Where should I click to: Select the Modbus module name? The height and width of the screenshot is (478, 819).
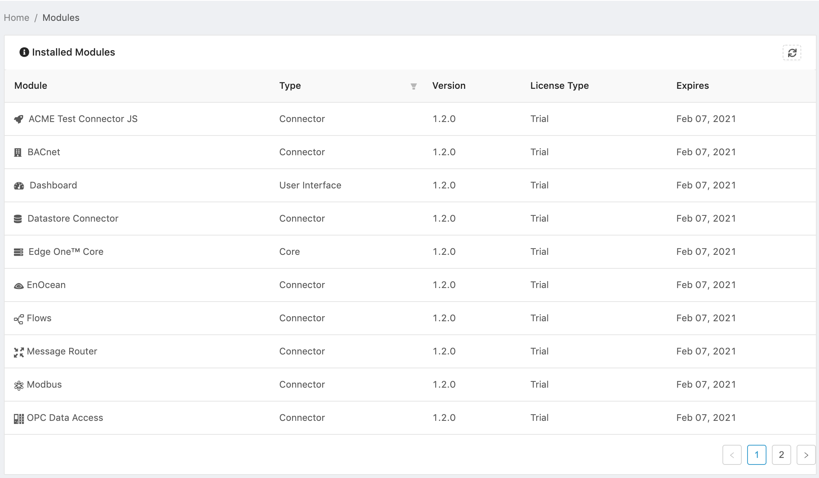point(44,385)
